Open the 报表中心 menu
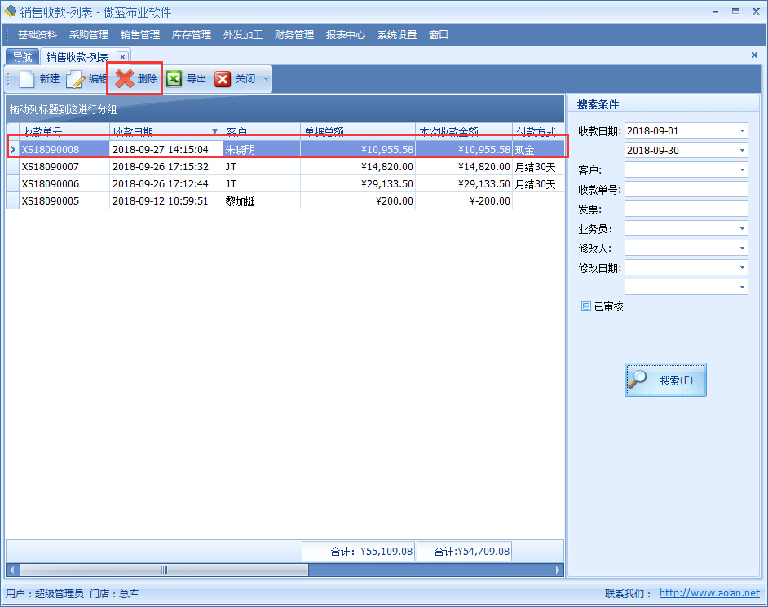The width and height of the screenshot is (768, 607). tap(346, 35)
